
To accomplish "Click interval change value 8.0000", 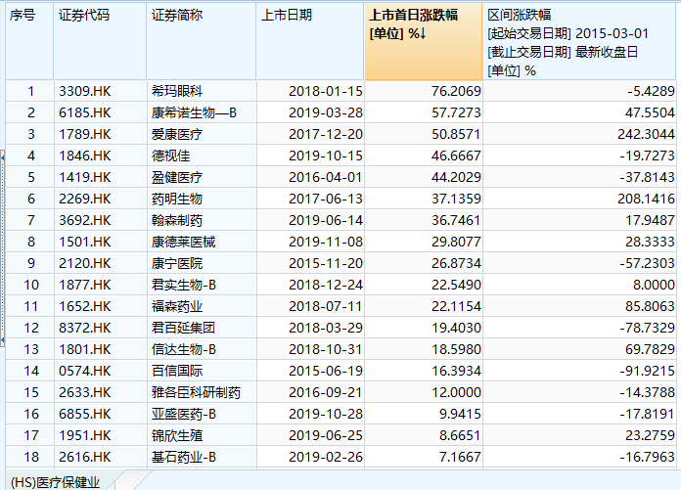I will point(579,285).
